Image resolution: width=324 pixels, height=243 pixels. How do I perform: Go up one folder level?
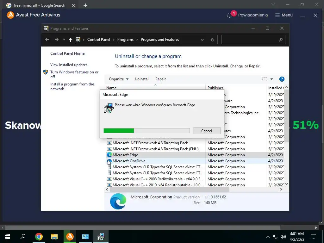71,40
